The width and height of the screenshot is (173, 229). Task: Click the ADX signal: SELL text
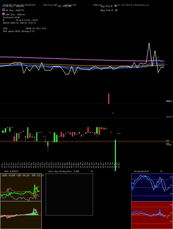click(x=19, y=31)
